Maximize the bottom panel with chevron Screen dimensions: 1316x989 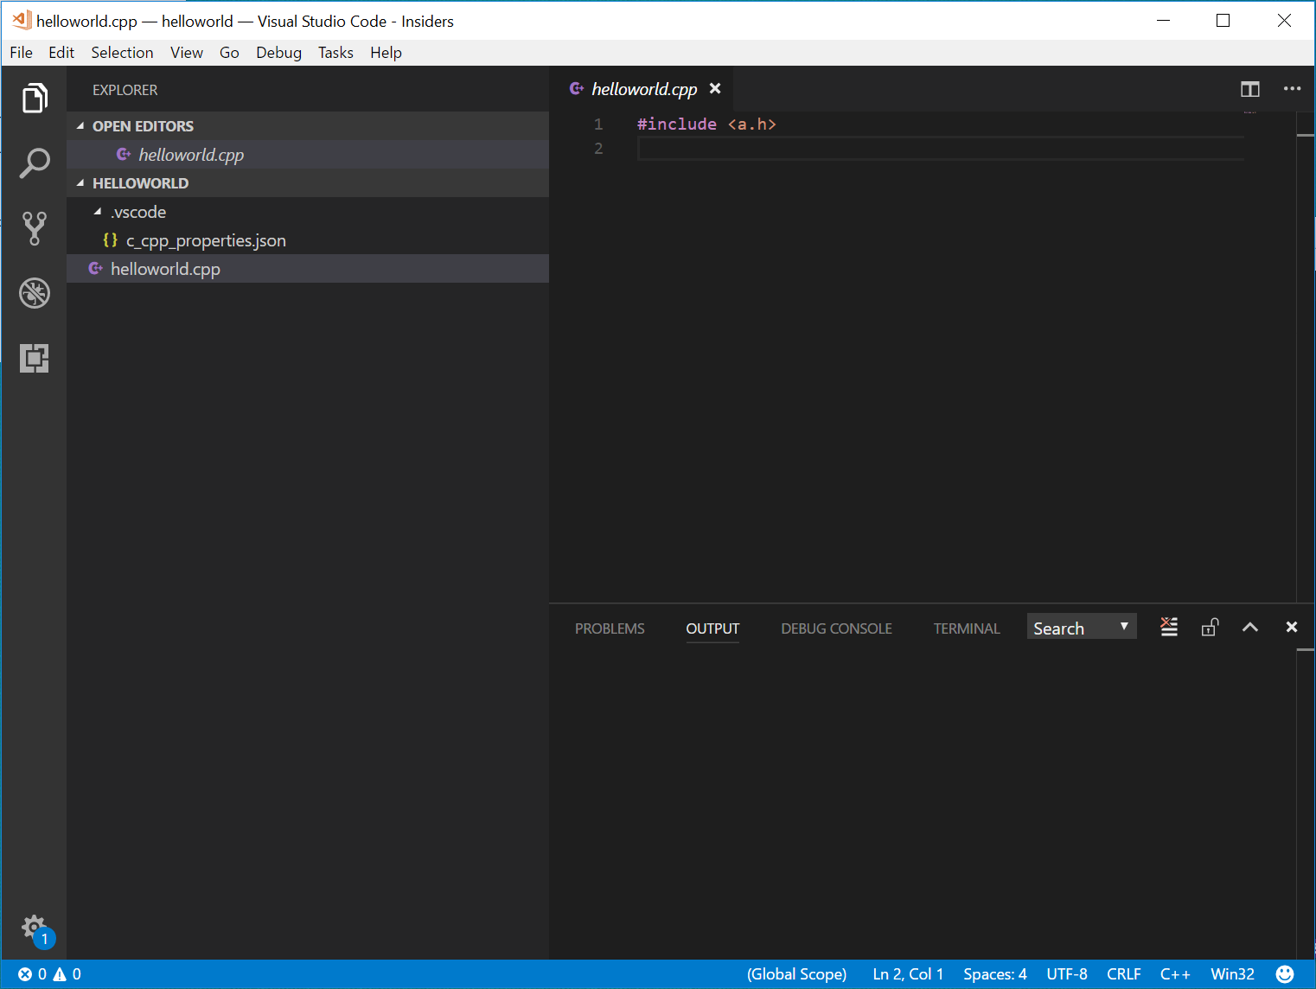[1250, 628]
